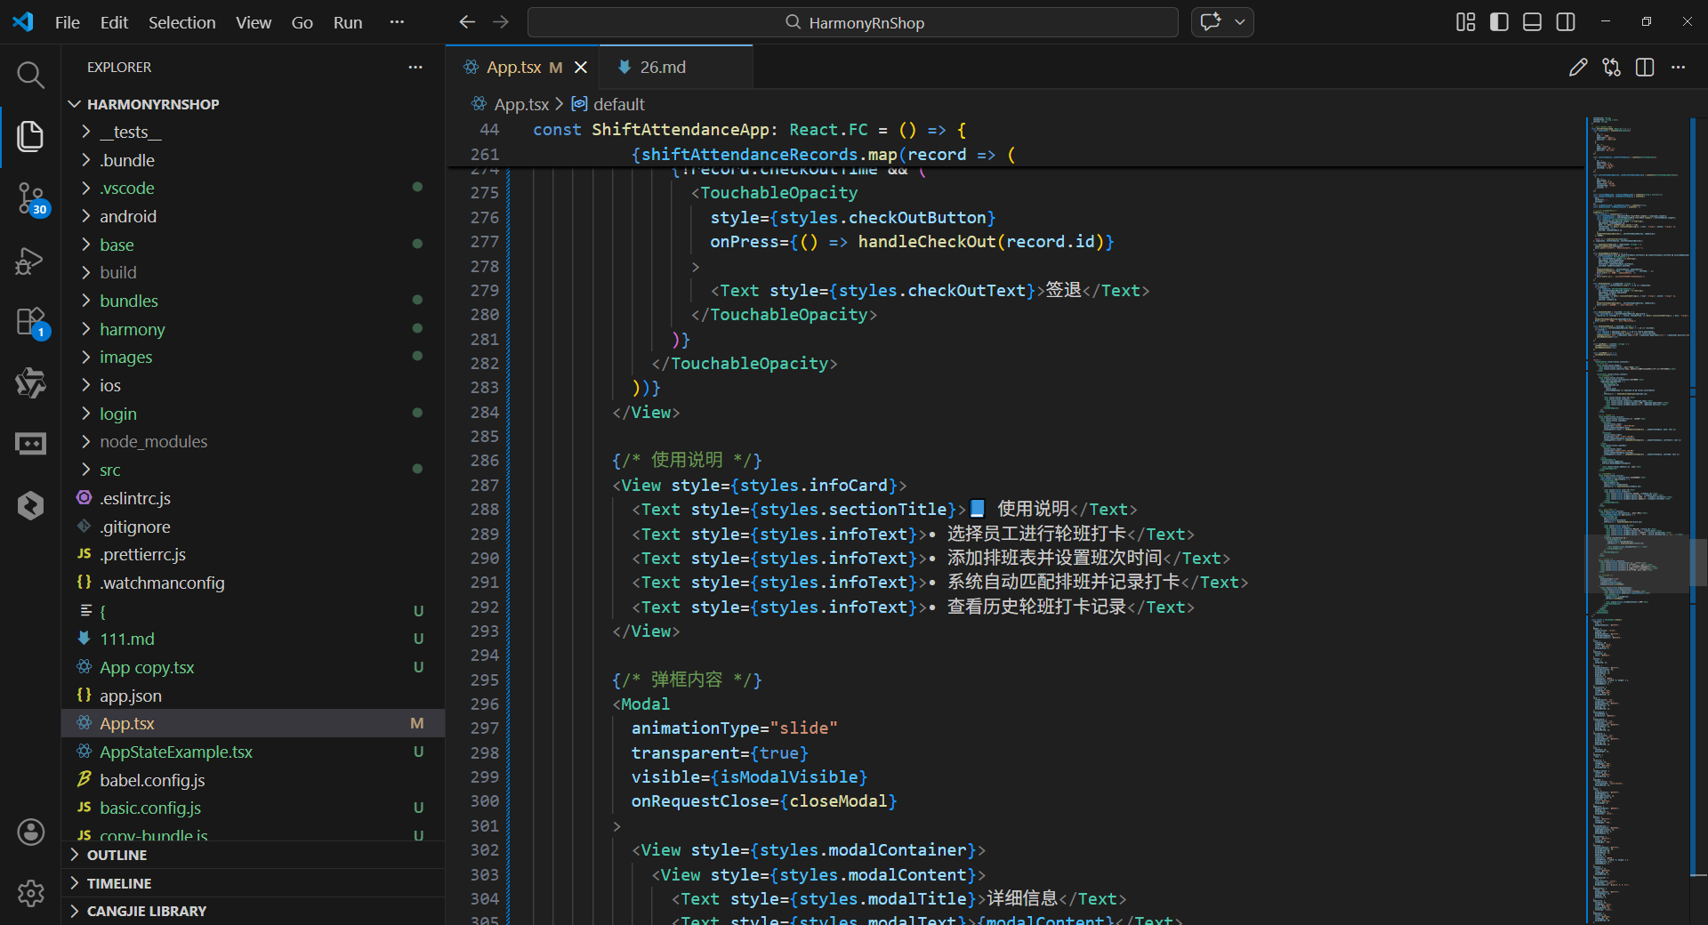Open .watchmanconfig file
Viewport: 1708px width, 925px height.
coord(253,583)
